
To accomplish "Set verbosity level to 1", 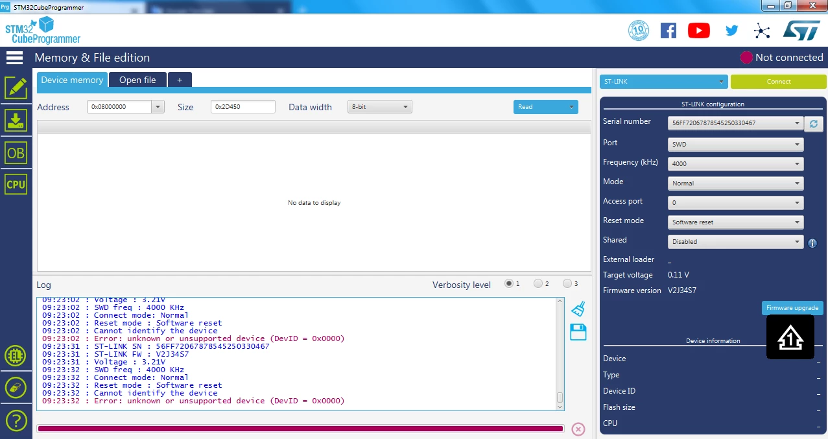I will pos(509,283).
